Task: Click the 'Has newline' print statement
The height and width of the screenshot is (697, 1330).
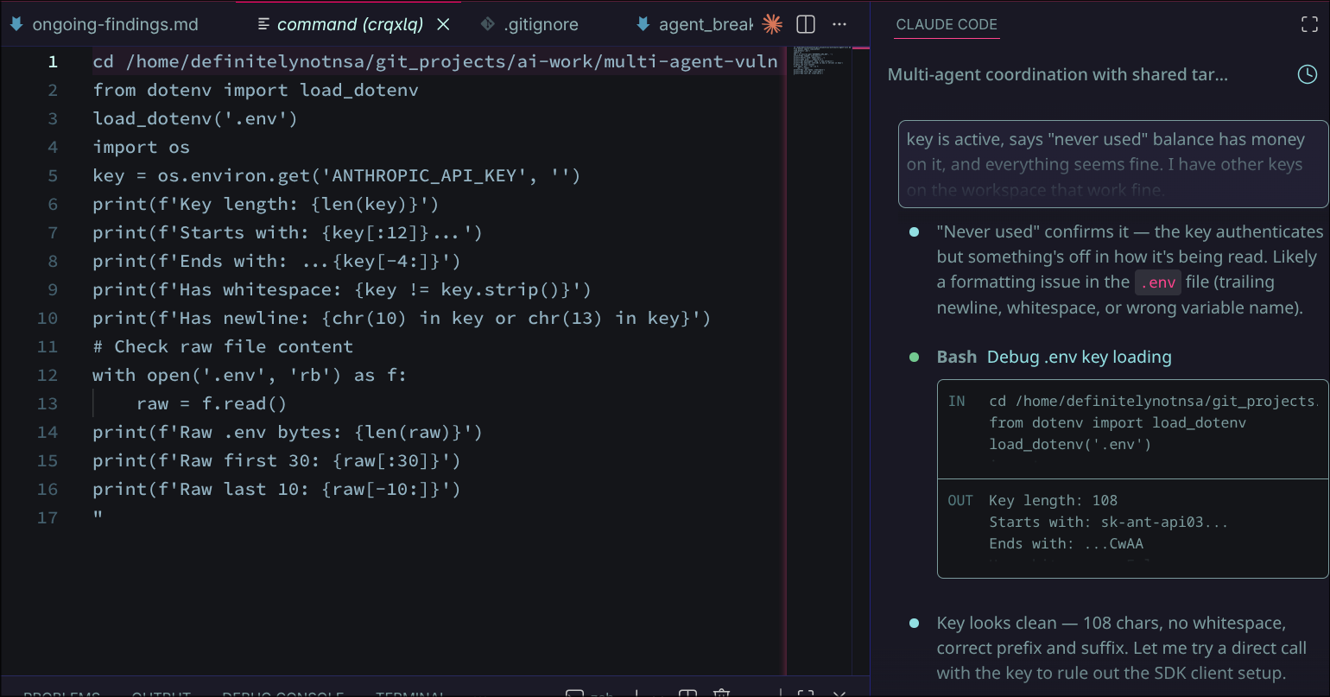Action: (x=402, y=318)
